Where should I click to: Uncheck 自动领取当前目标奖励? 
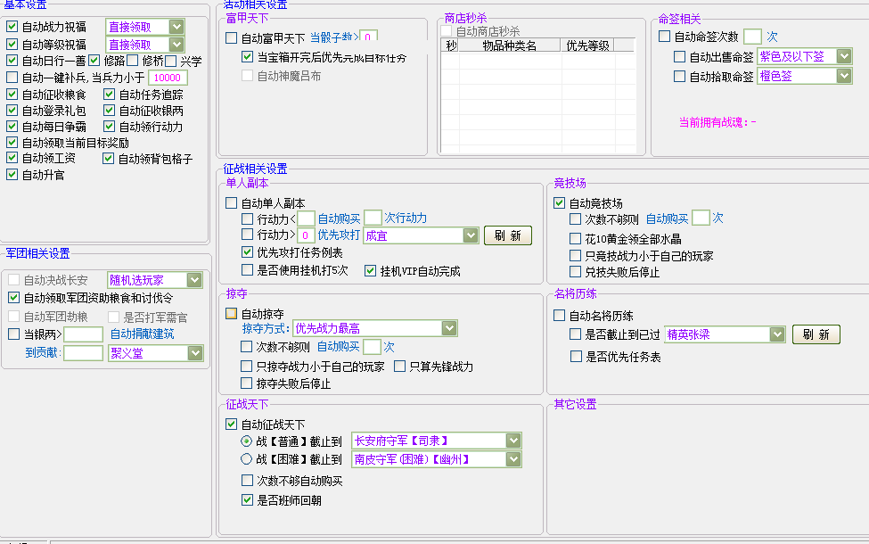pos(12,143)
